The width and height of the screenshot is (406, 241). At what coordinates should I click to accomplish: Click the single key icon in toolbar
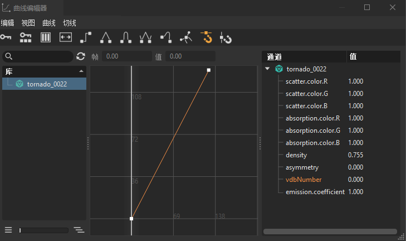(x=6, y=37)
